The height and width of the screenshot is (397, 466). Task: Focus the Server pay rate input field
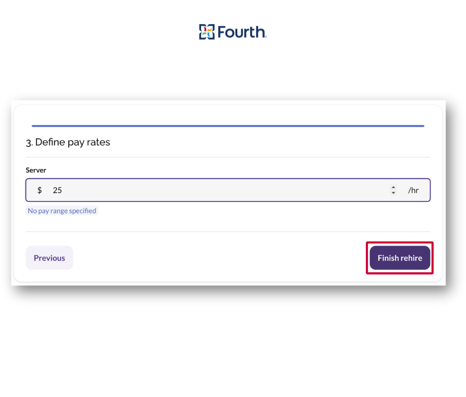pos(228,190)
